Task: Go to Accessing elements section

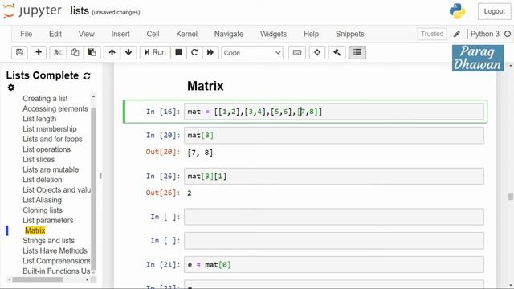Action: coord(55,109)
